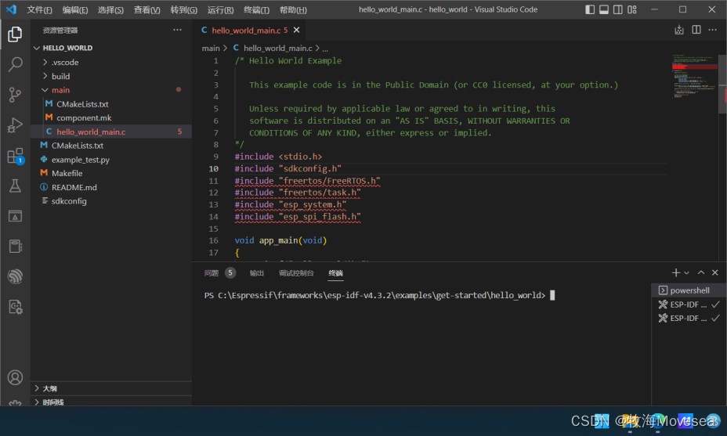Switch to the 问题 problems tab
The width and height of the screenshot is (727, 436).
212,273
